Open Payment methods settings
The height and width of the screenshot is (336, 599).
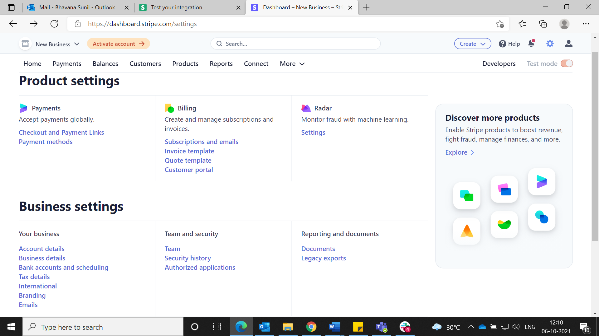[x=46, y=142]
